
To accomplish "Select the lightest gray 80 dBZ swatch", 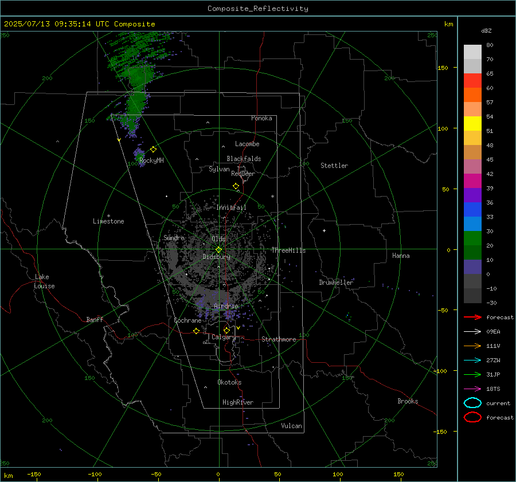I will tap(472, 52).
